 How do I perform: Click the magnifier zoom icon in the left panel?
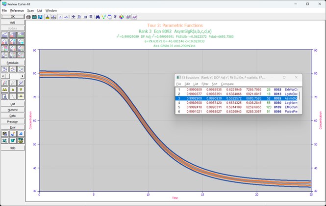point(4,96)
